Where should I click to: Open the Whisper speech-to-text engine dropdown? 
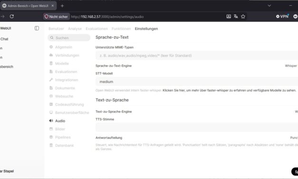point(291,66)
